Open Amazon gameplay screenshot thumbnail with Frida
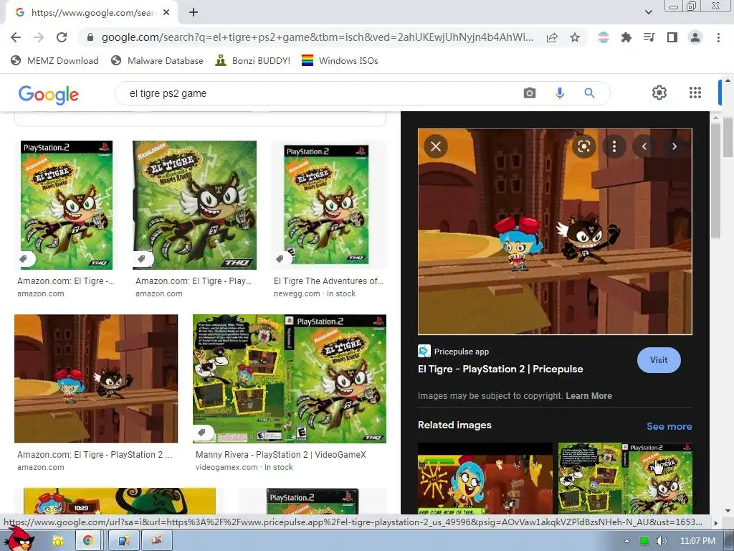Screen dimensions: 734x551 click(x=96, y=379)
